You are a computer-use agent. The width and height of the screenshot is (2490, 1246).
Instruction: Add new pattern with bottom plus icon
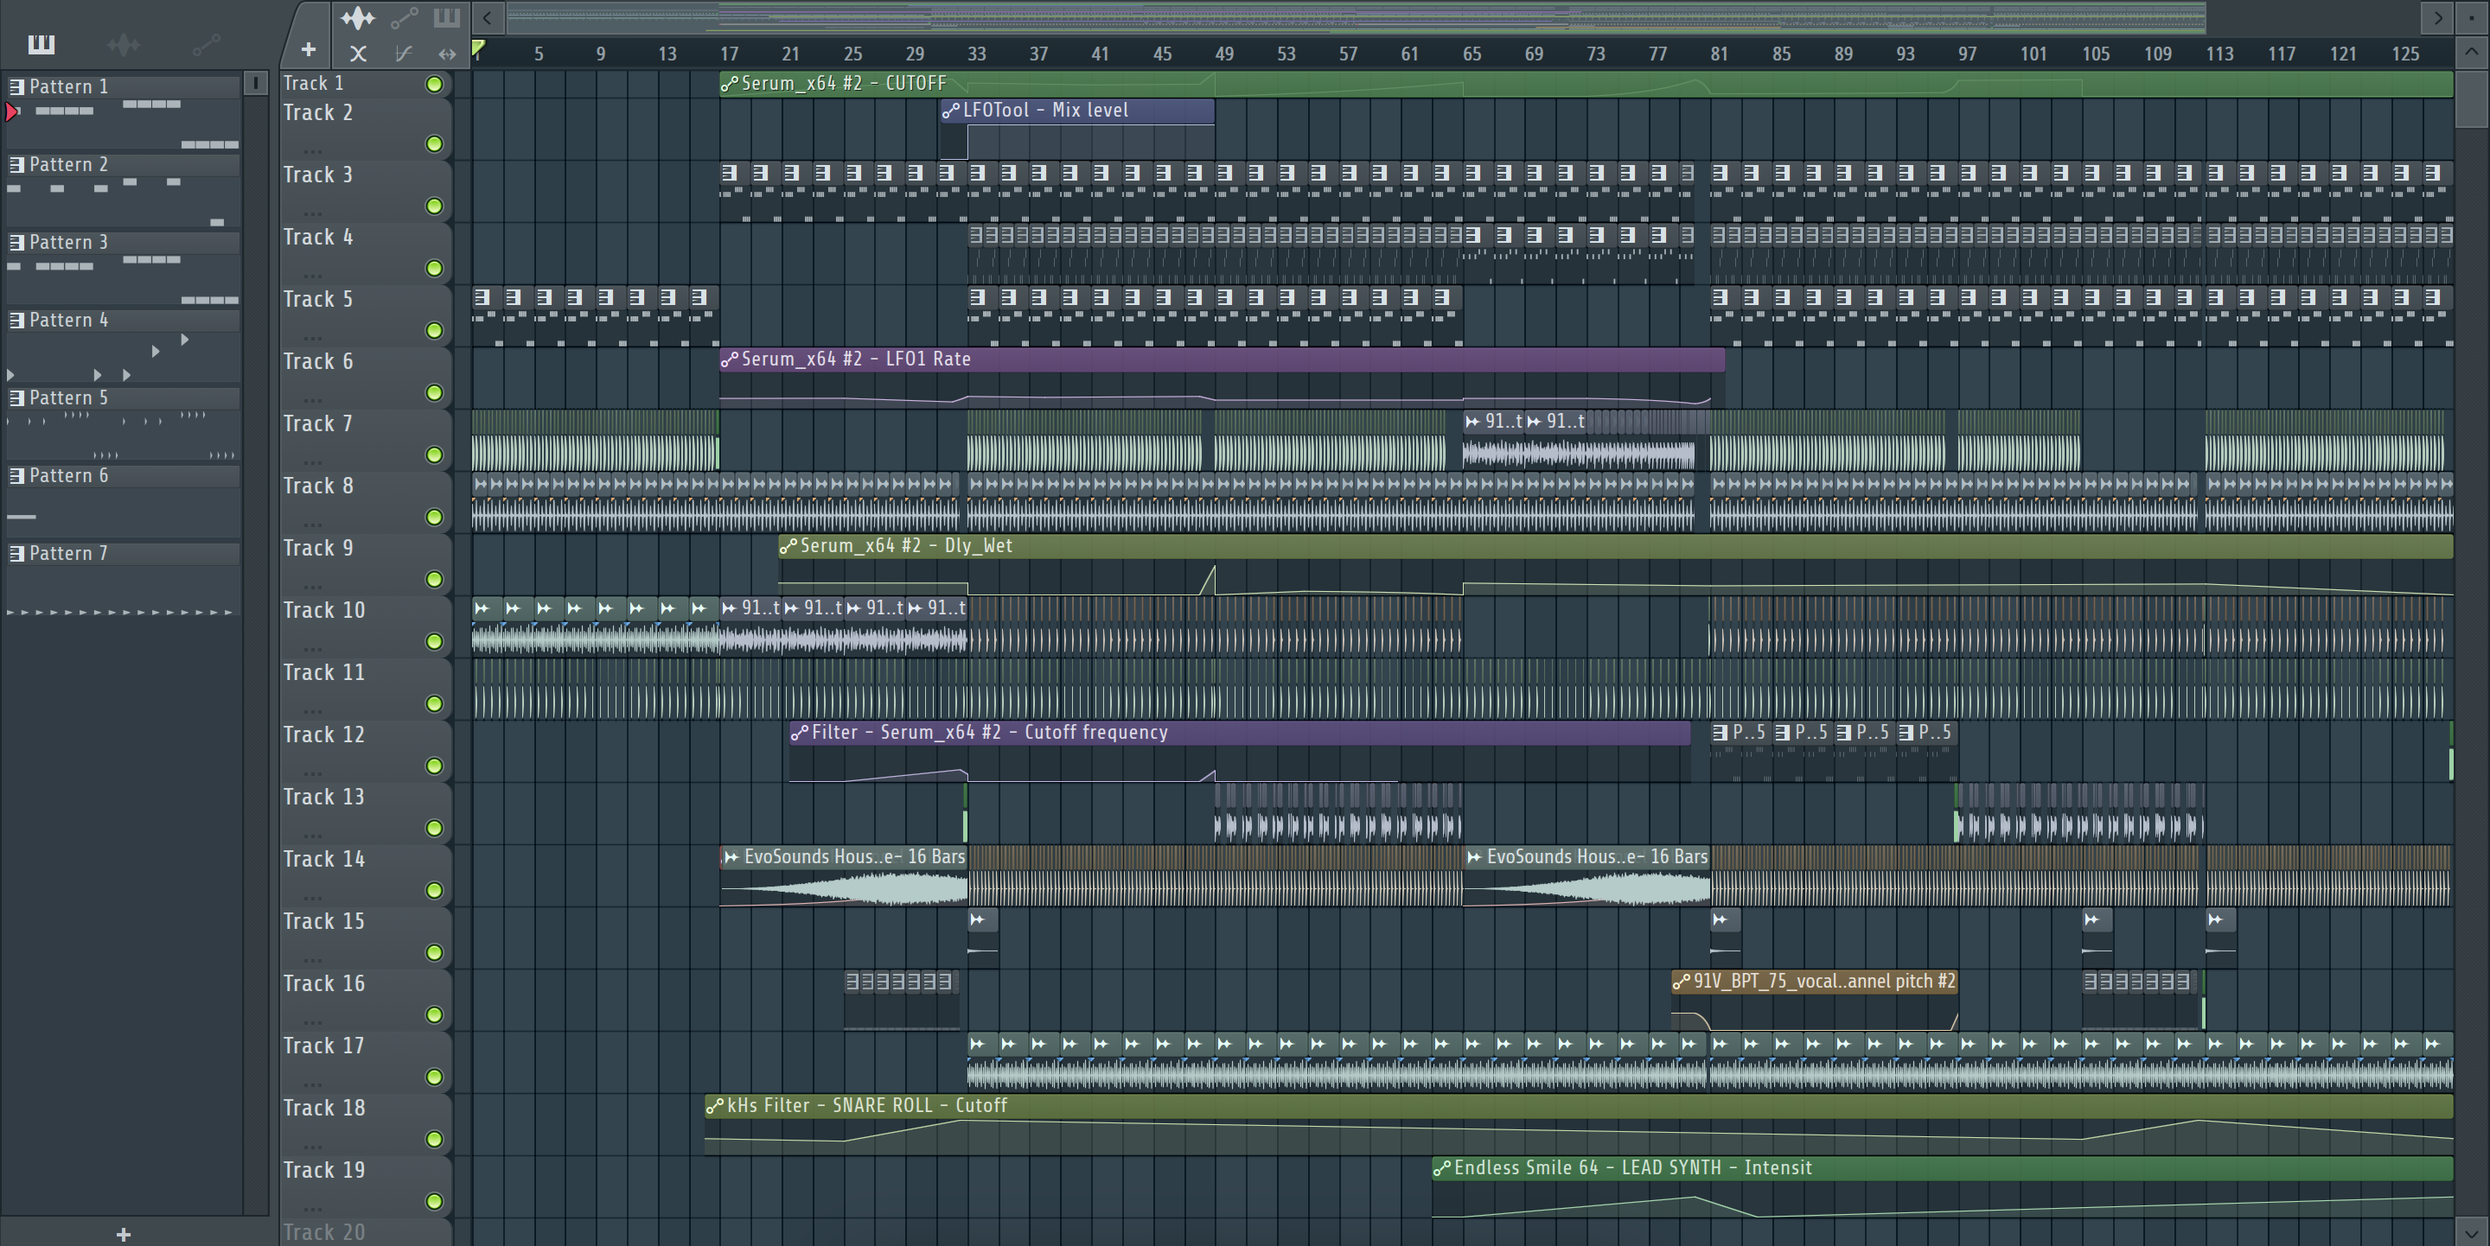(123, 1233)
